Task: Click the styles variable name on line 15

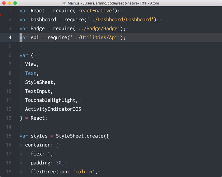Action: [x=39, y=136]
